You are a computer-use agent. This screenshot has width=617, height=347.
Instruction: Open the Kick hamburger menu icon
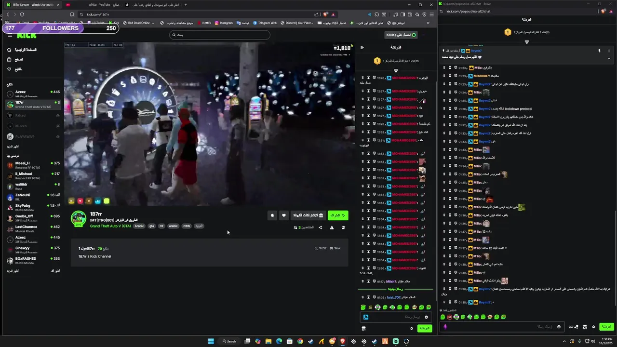[10, 35]
